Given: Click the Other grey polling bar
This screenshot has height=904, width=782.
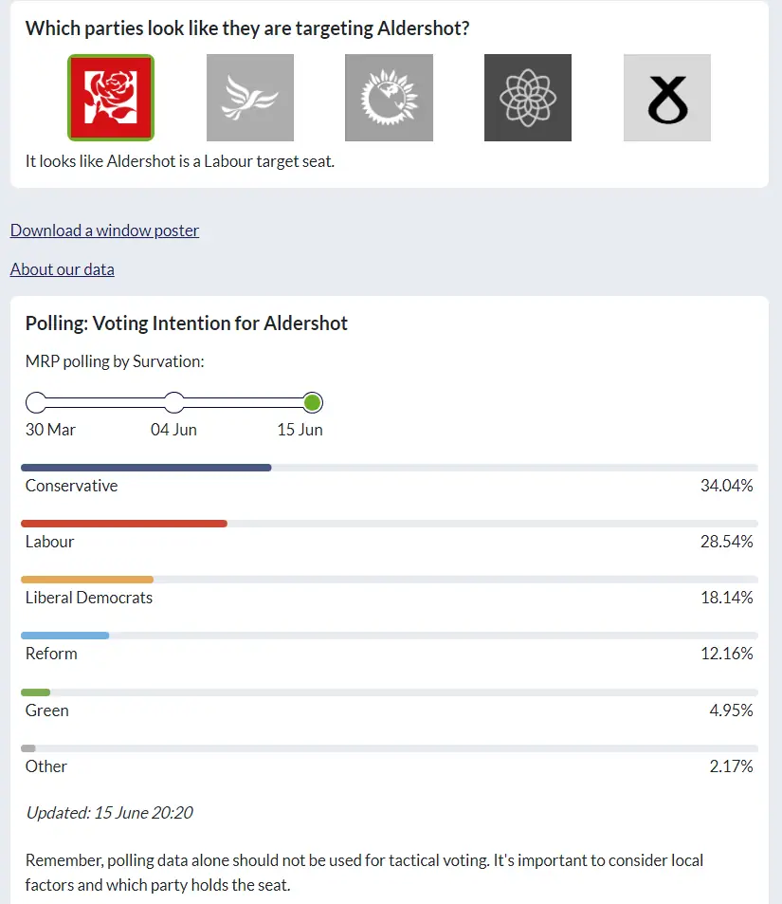Looking at the screenshot, I should coord(28,748).
